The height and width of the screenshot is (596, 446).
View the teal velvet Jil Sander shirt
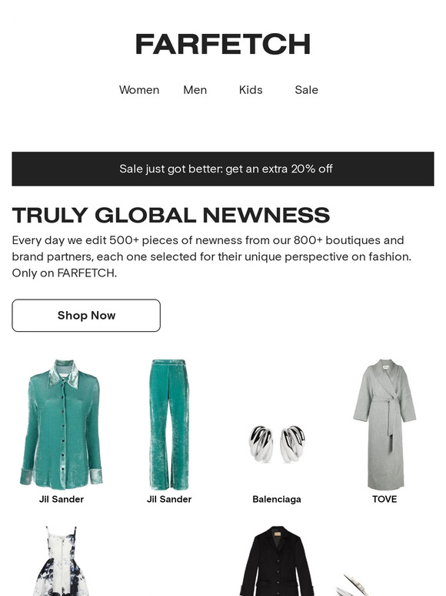click(61, 424)
